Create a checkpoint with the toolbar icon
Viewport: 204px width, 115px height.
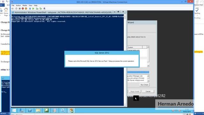37,9
